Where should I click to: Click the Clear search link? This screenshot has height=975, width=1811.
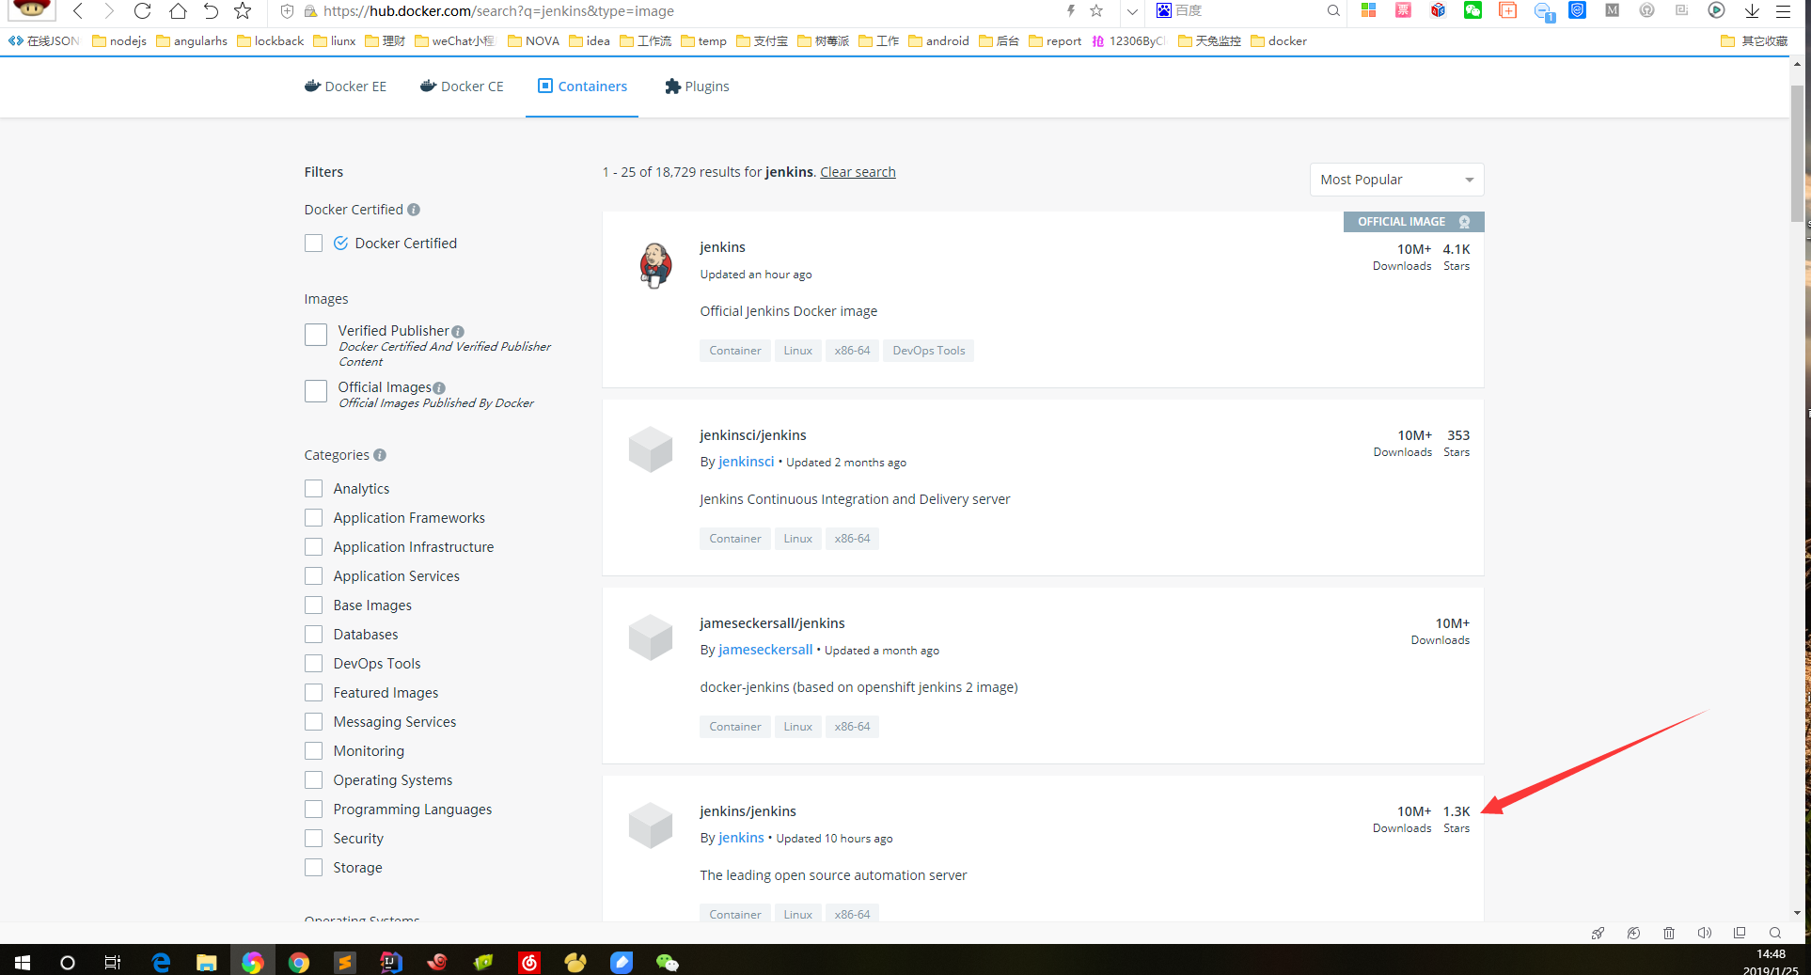tap(858, 172)
